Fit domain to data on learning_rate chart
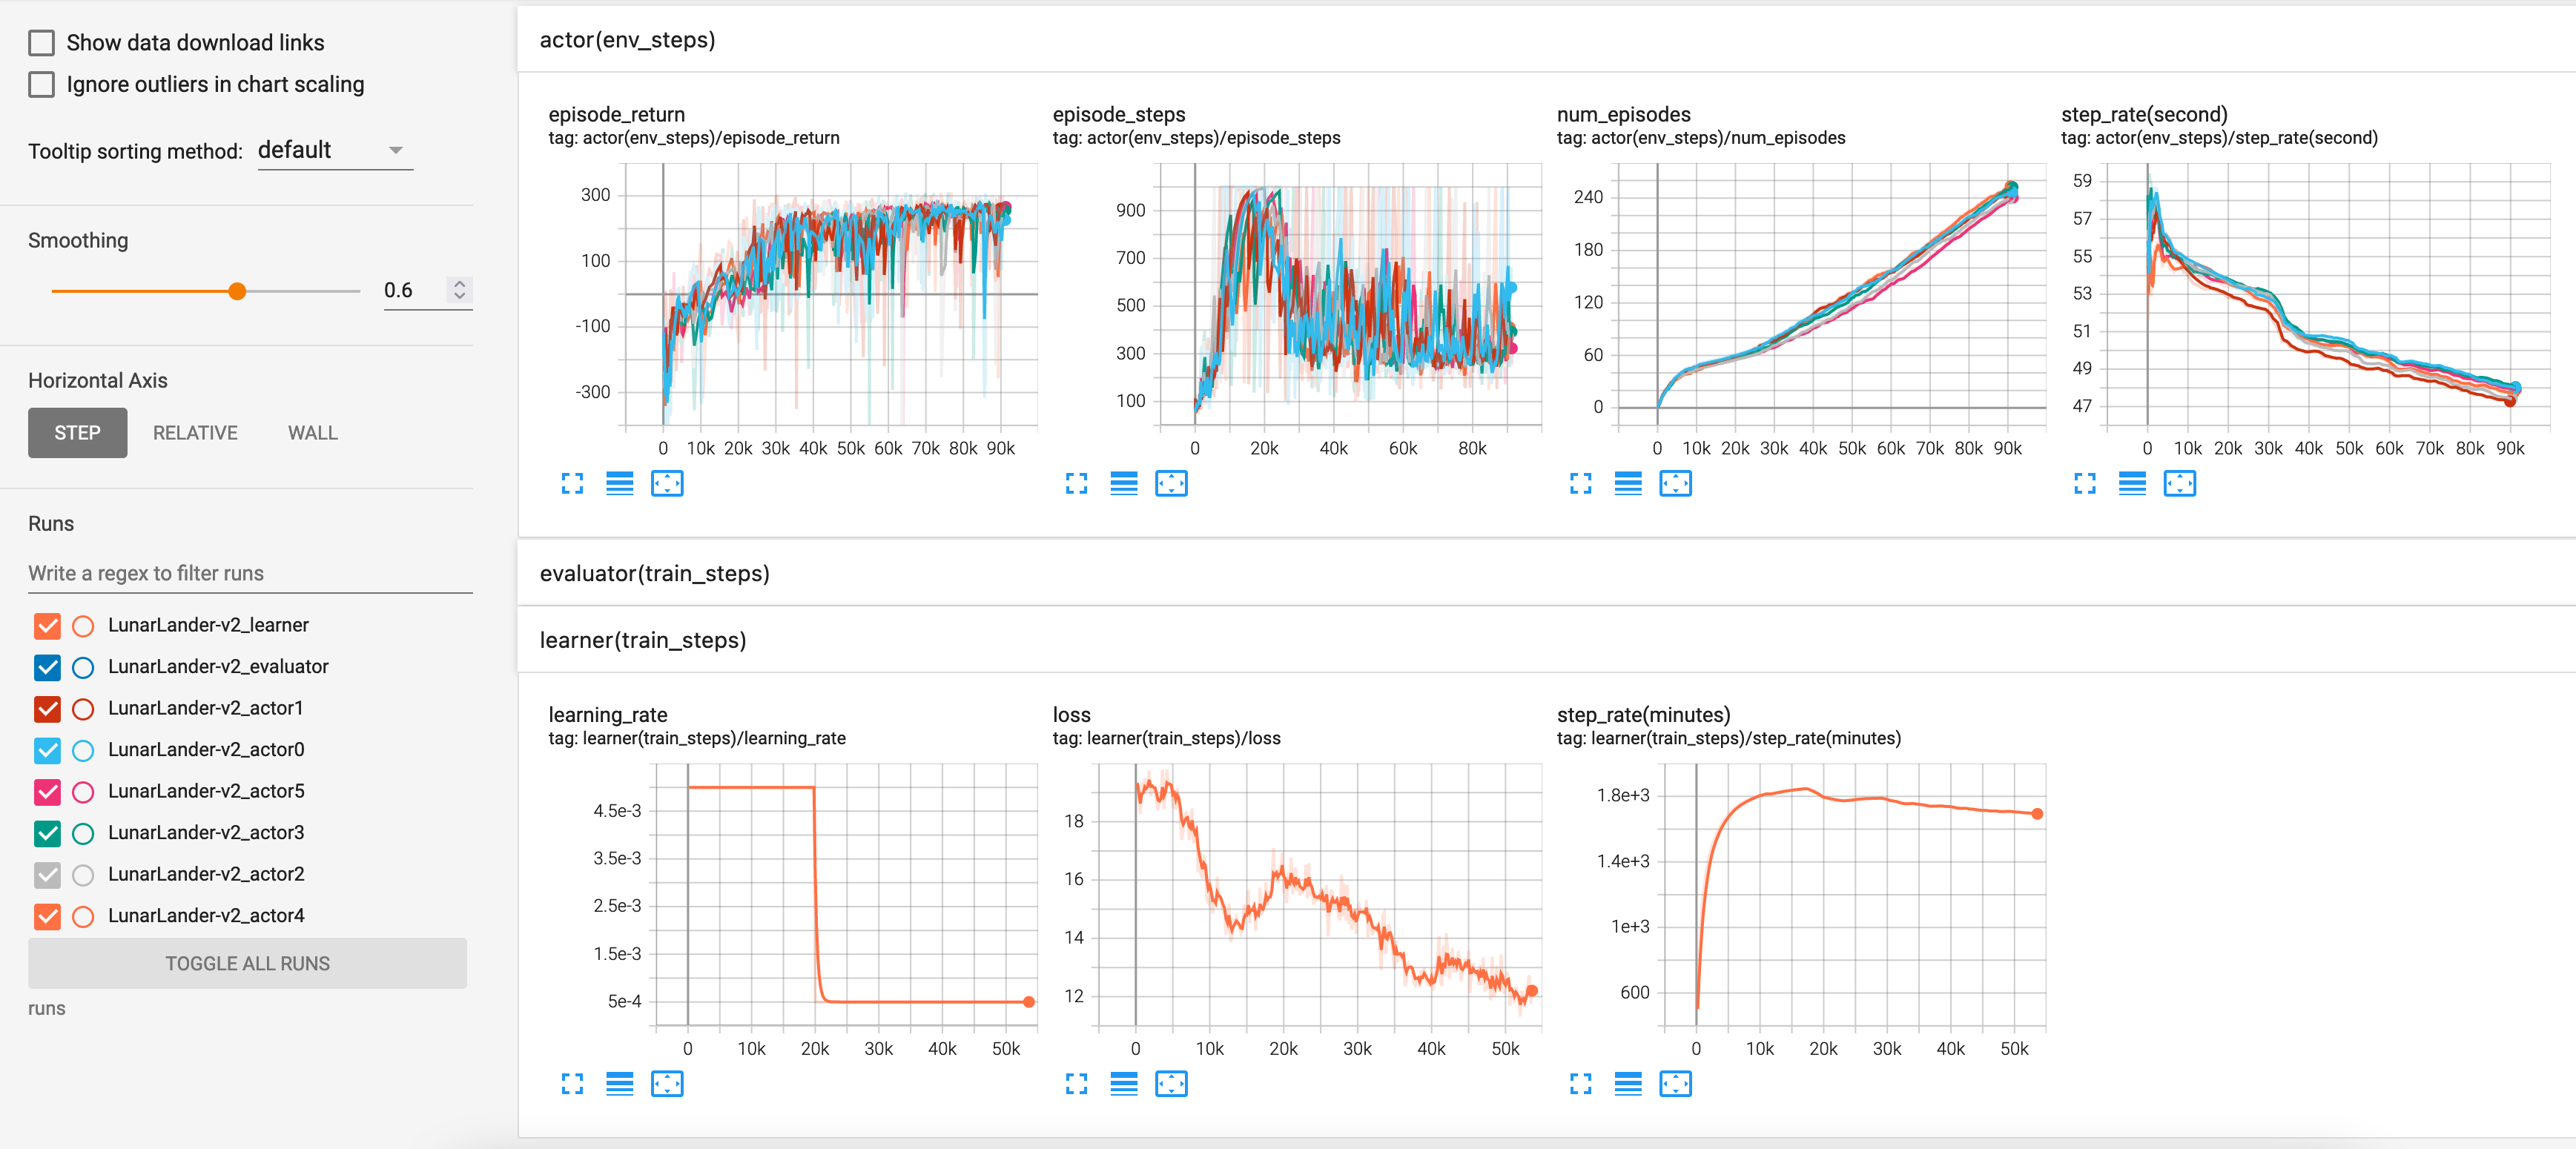Viewport: 2576px width, 1149px height. [x=667, y=1084]
